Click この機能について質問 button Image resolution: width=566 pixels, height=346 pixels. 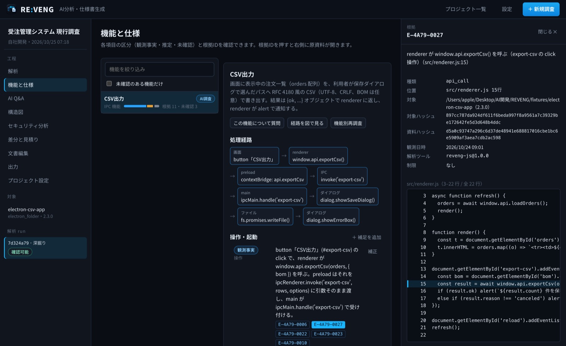[257, 123]
